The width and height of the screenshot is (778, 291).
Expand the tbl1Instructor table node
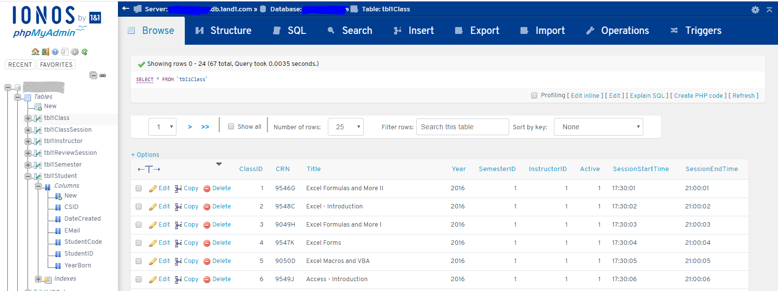point(28,142)
